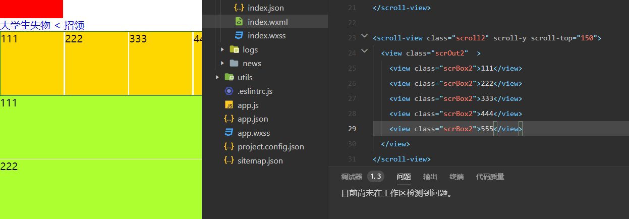Click the closing </scroll-view> tag on line 31
This screenshot has width=629, height=219.
402,159
